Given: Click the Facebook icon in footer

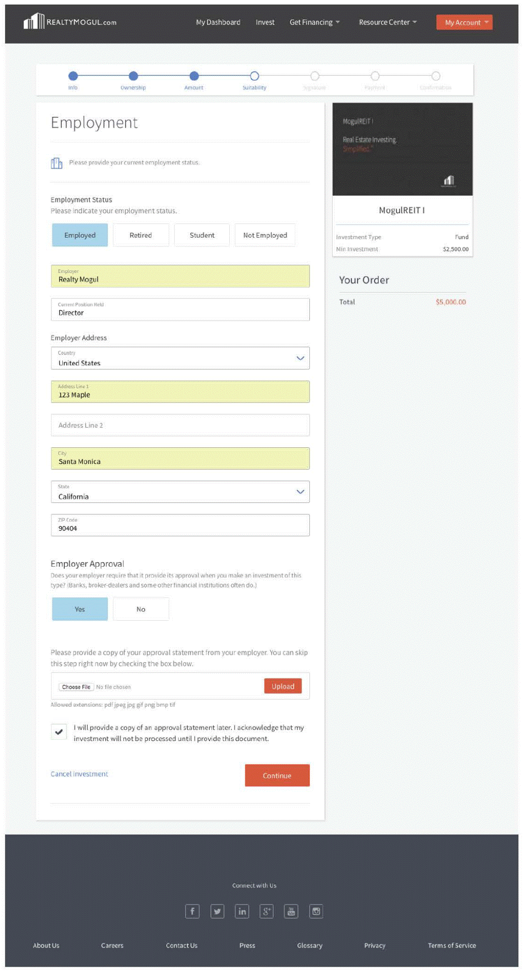Looking at the screenshot, I should (x=192, y=911).
